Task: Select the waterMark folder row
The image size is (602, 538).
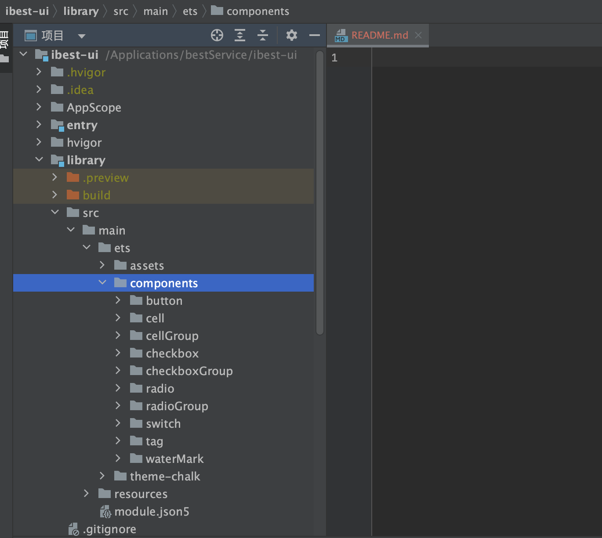Action: point(163,459)
